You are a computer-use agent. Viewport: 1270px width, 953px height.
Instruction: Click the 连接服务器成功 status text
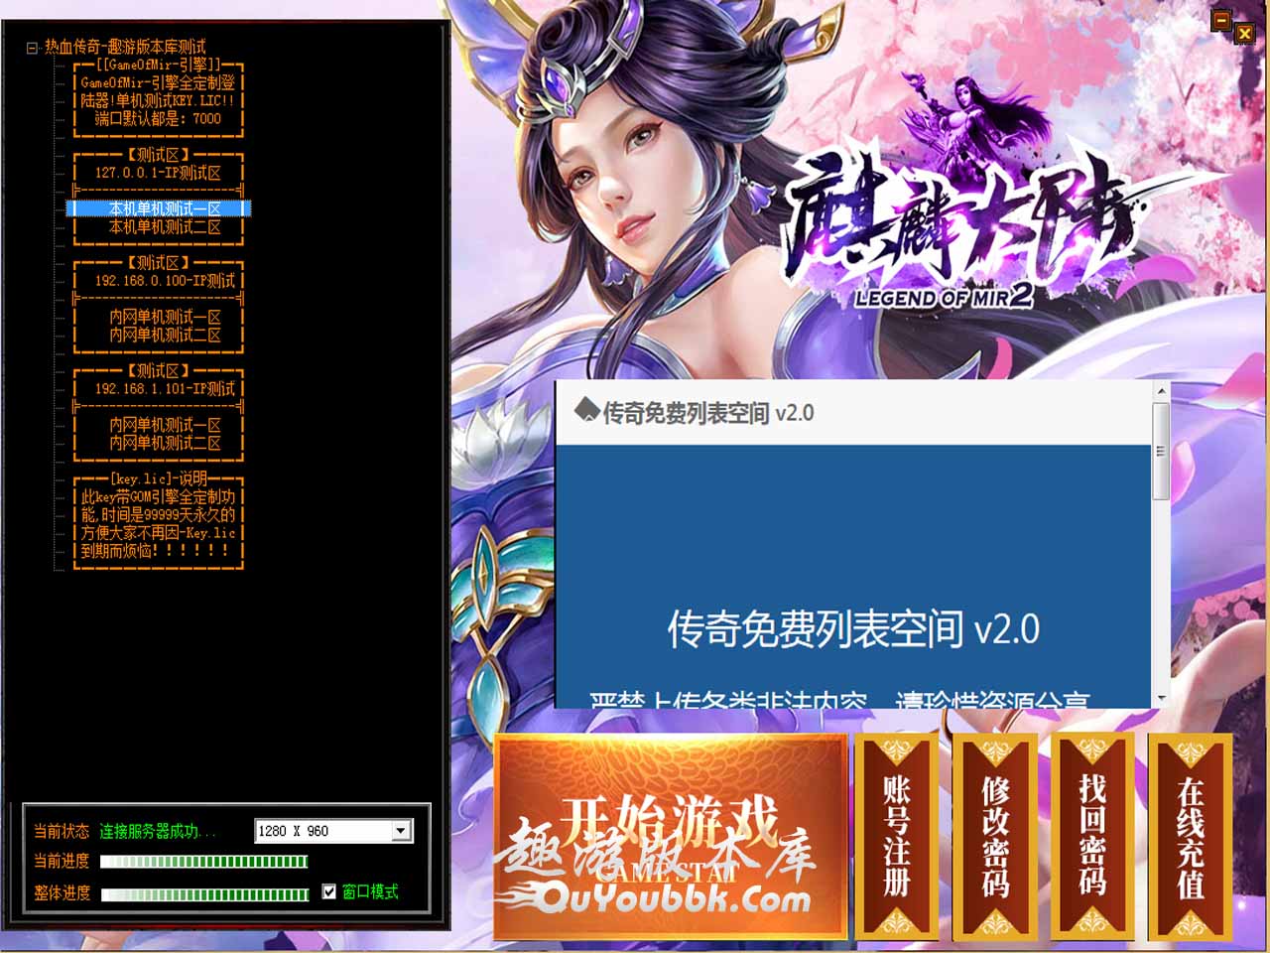coord(157,831)
